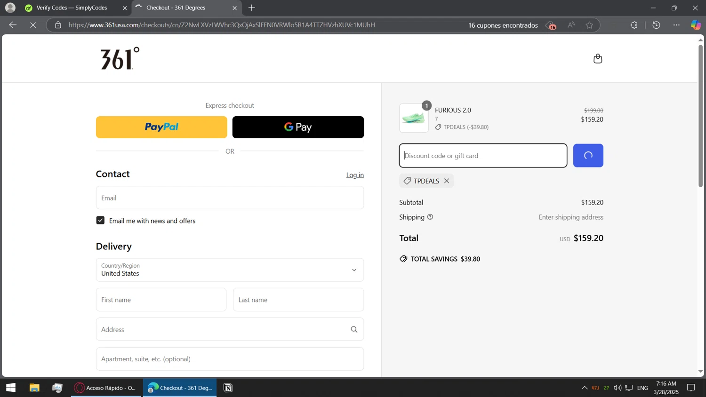Image resolution: width=706 pixels, height=397 pixels.
Task: Open shopping coupons icon with badge
Action: pos(550,25)
